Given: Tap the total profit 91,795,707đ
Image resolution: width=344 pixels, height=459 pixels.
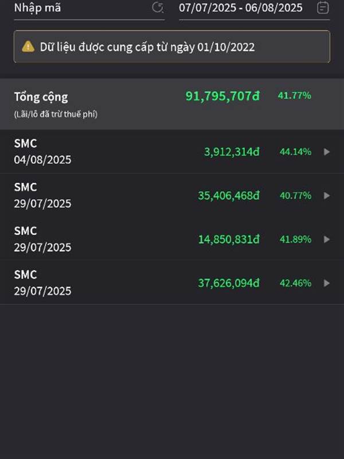Looking at the screenshot, I should coord(222,96).
